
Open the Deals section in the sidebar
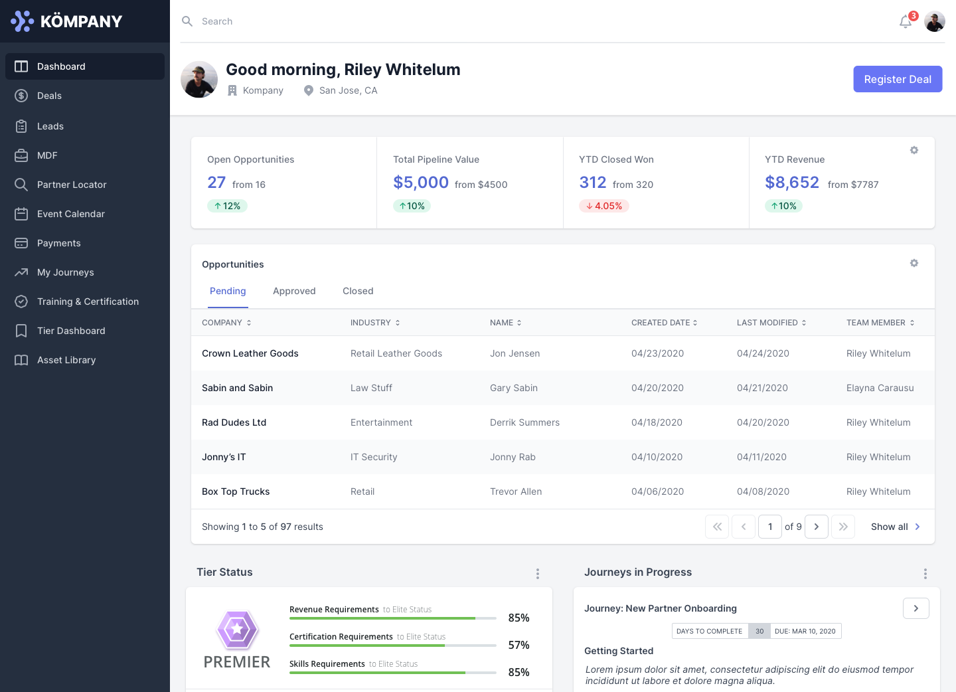(49, 96)
